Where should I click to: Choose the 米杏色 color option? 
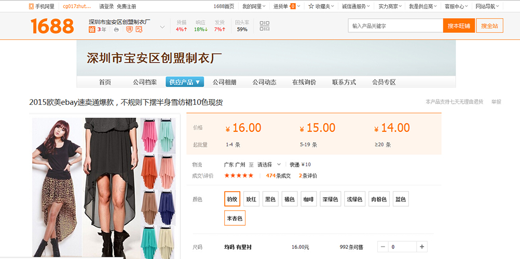235,219
